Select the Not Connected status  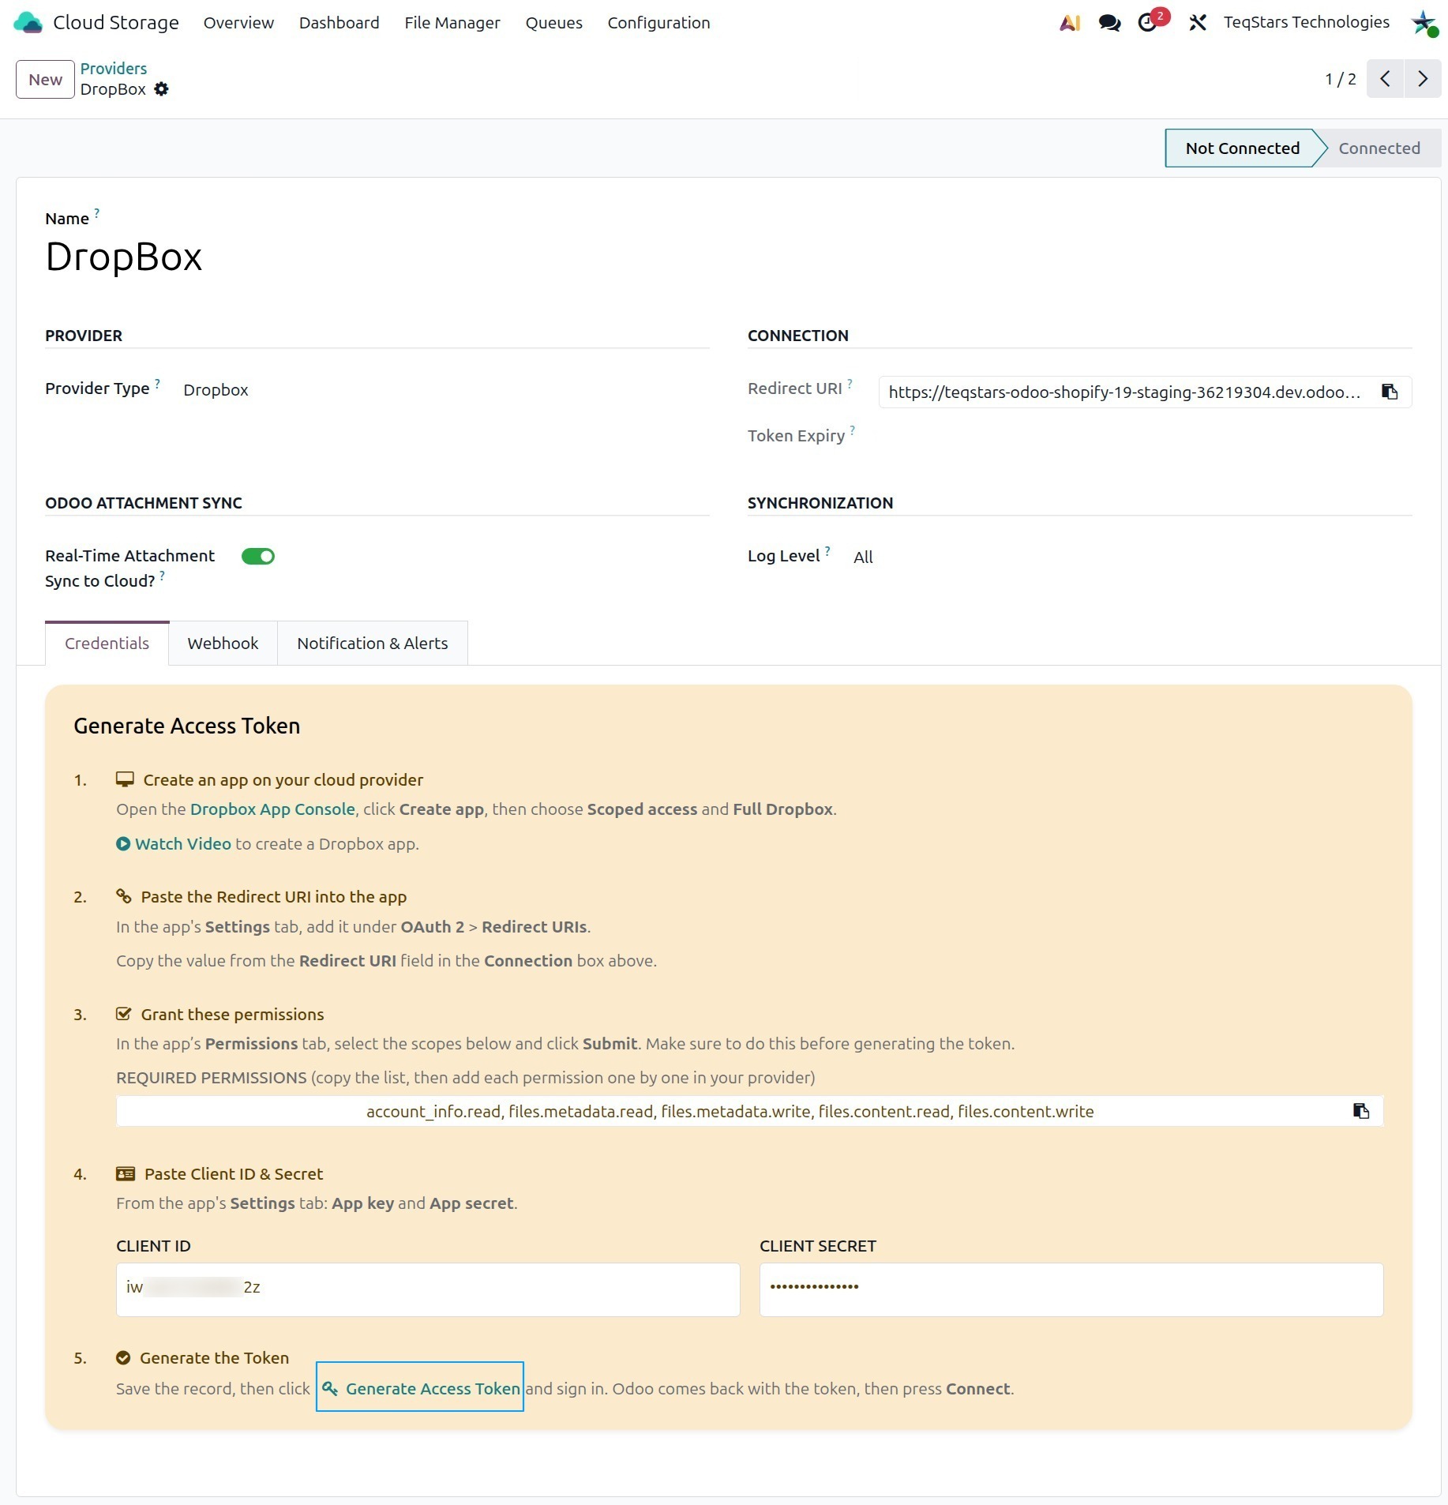click(x=1242, y=148)
